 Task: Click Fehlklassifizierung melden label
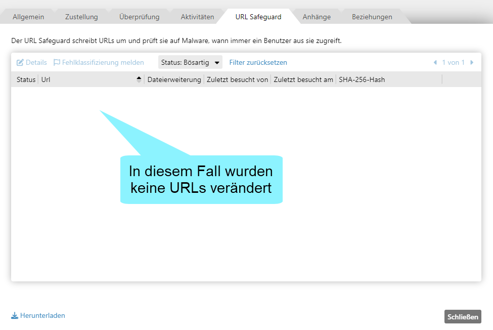[x=103, y=62]
